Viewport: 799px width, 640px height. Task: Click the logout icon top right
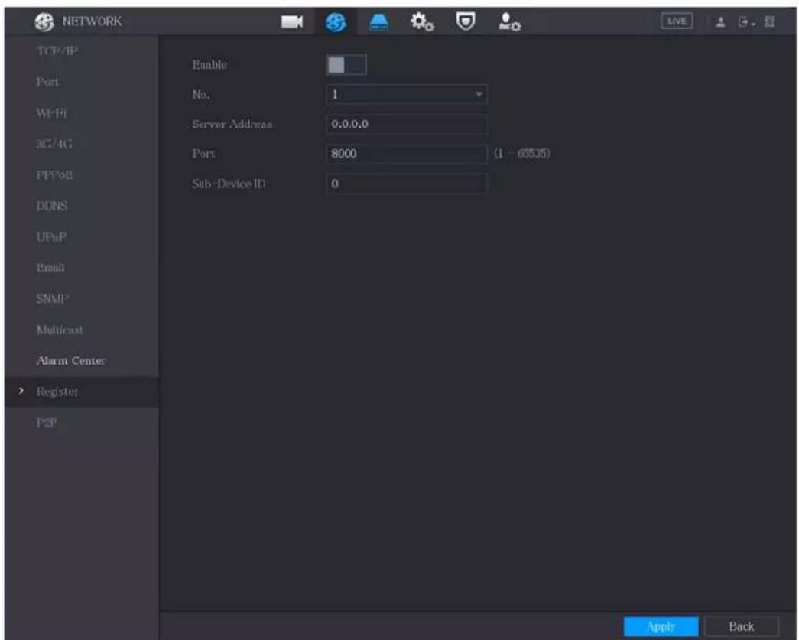pyautogui.click(x=745, y=22)
